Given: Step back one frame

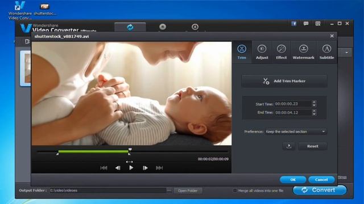Looking at the screenshot, I should 118,168.
